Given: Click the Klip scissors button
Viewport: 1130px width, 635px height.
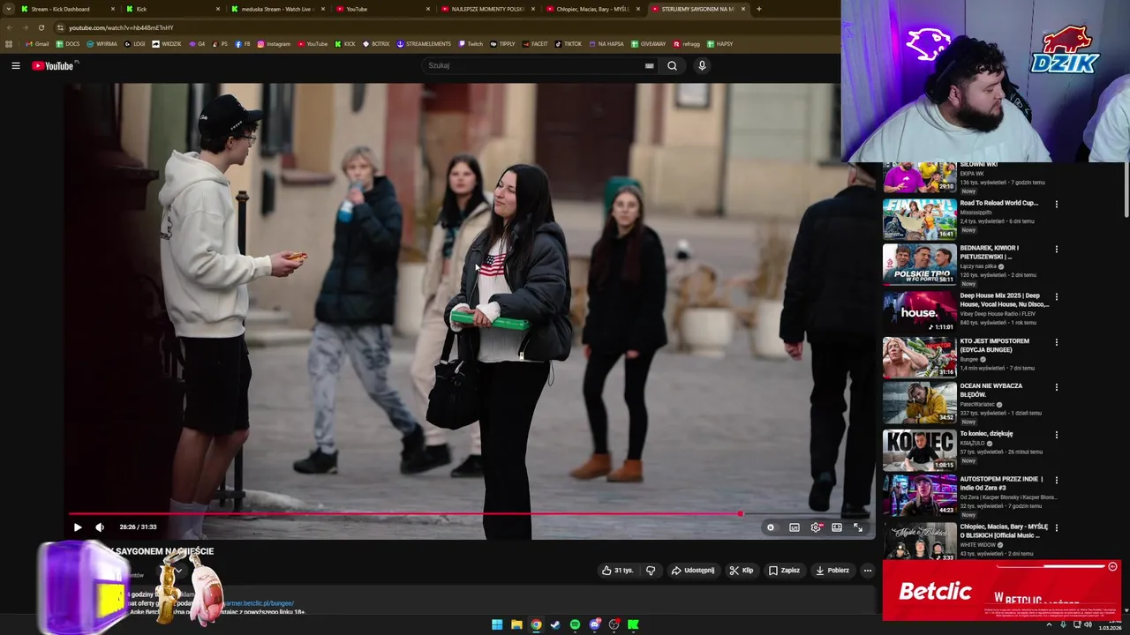Looking at the screenshot, I should [x=742, y=571].
